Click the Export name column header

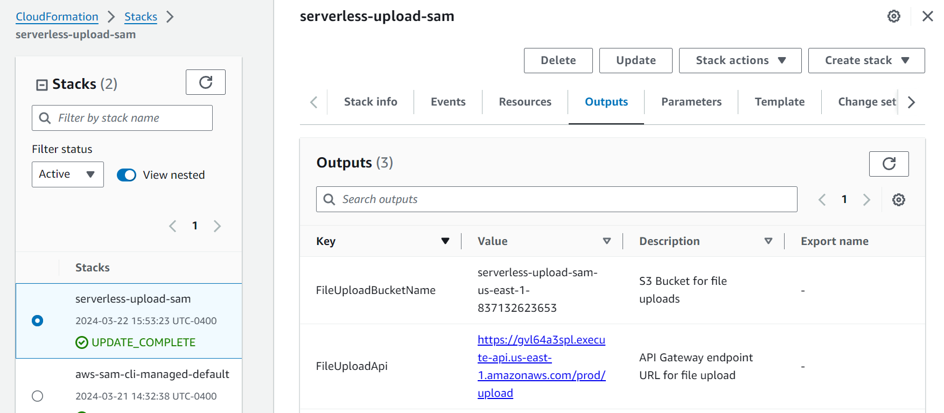tap(834, 241)
